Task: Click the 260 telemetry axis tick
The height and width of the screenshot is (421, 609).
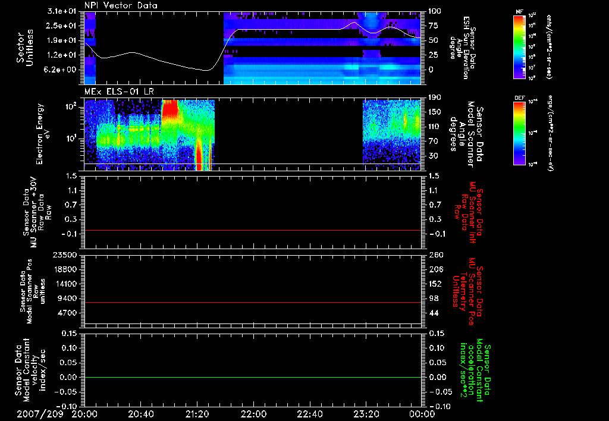Action: [x=435, y=255]
